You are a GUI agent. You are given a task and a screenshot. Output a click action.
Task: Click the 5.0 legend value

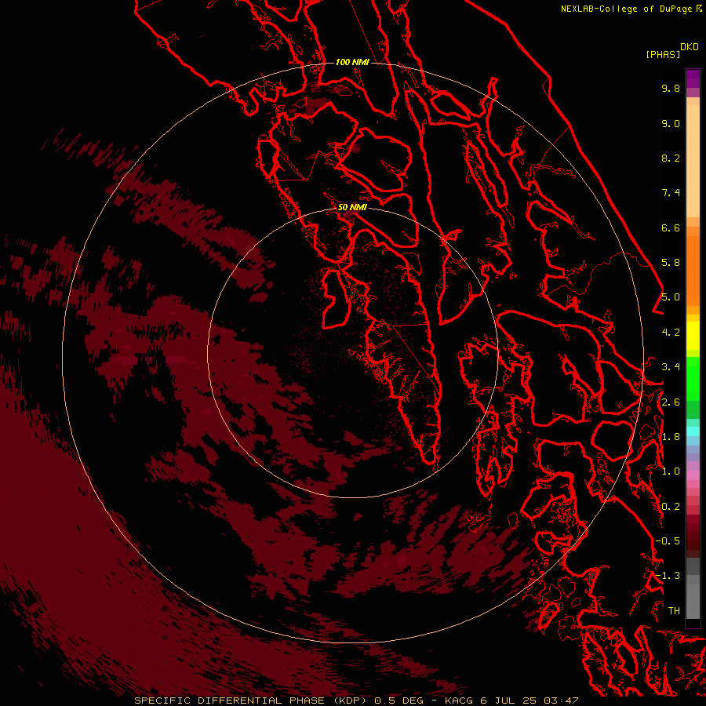pos(671,297)
